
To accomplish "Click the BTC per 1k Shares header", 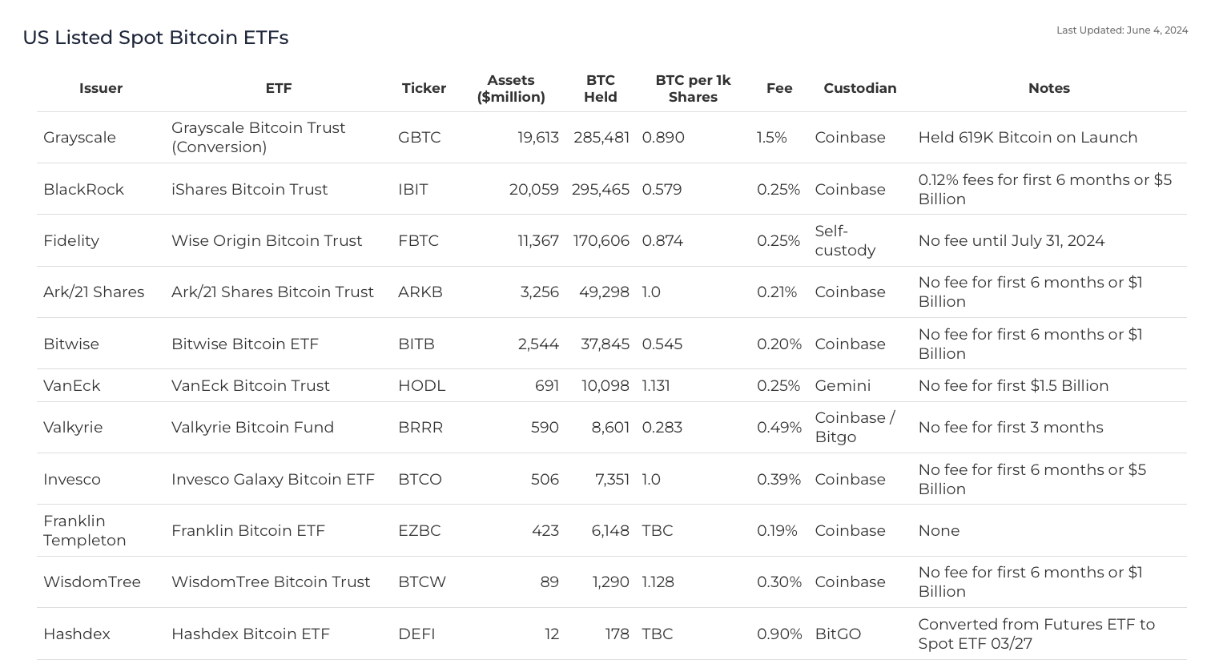I will 693,88.
